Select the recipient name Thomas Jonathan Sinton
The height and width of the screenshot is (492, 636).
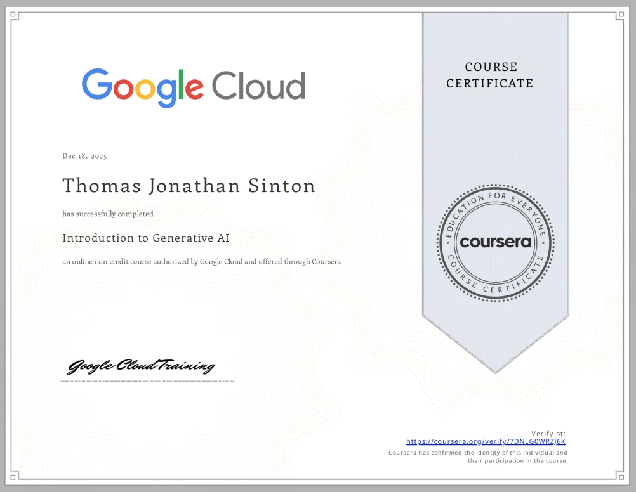pyautogui.click(x=189, y=186)
